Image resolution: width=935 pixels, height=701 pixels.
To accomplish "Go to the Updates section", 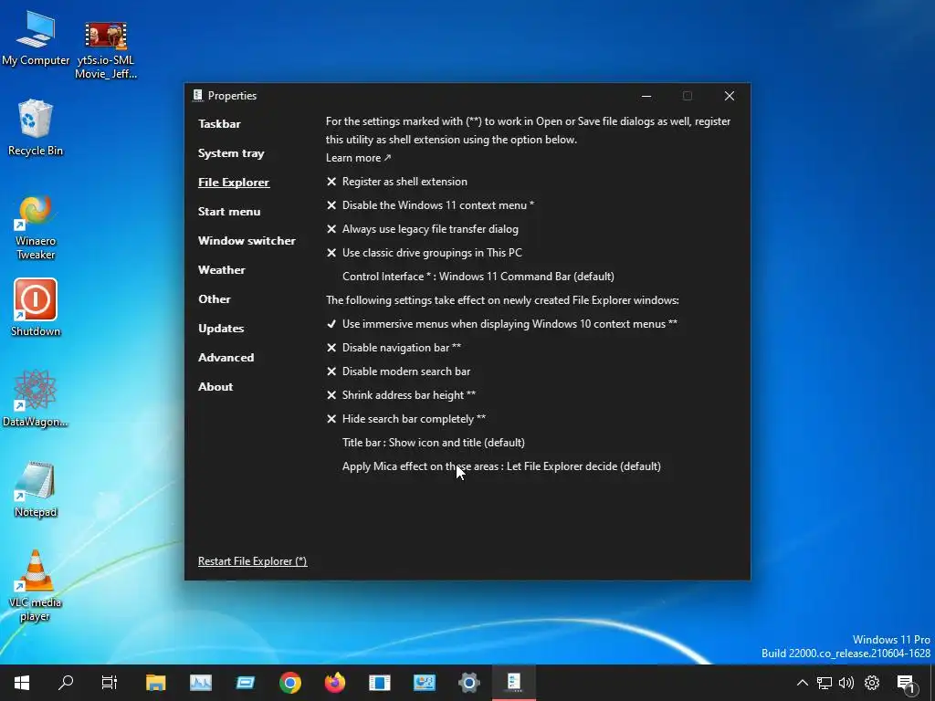I will coord(221,329).
